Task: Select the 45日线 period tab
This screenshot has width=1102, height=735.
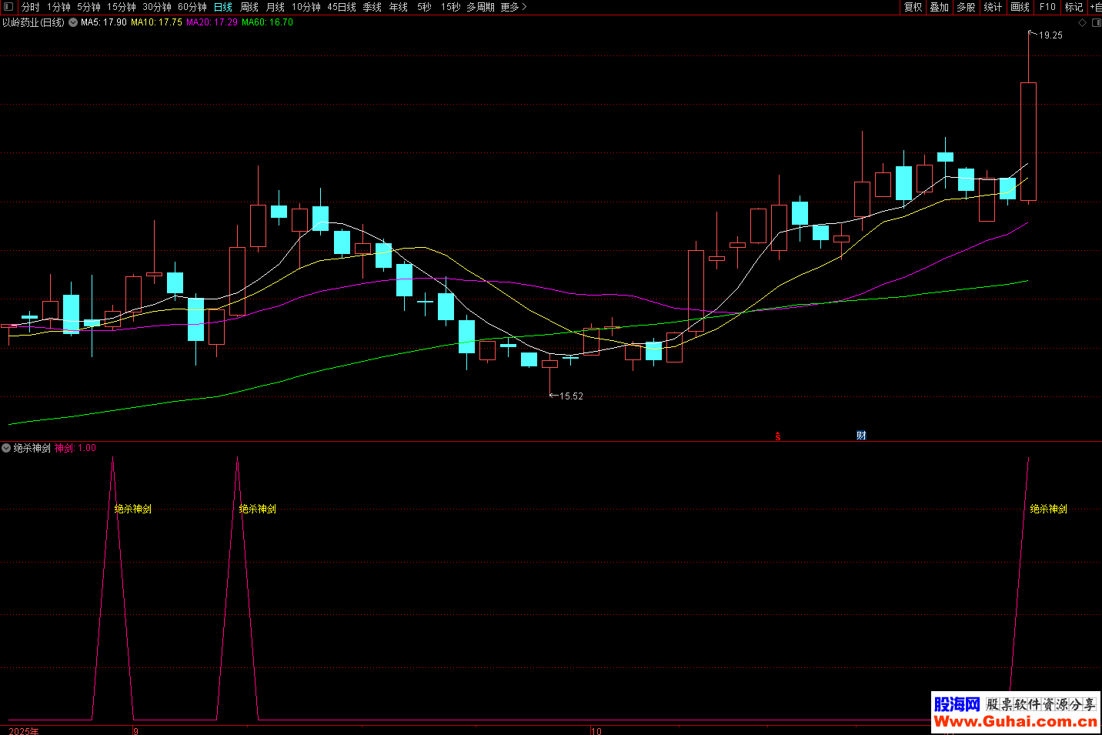Action: (x=342, y=7)
